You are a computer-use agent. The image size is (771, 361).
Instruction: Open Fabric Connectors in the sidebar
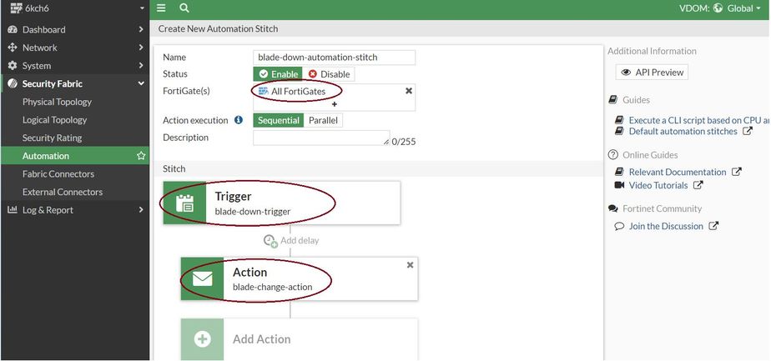(58, 174)
